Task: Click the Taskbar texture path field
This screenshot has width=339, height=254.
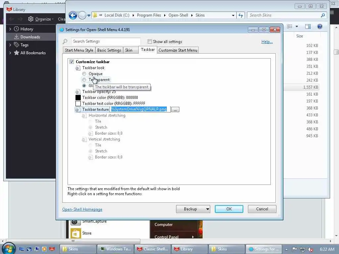Action: click(140, 109)
